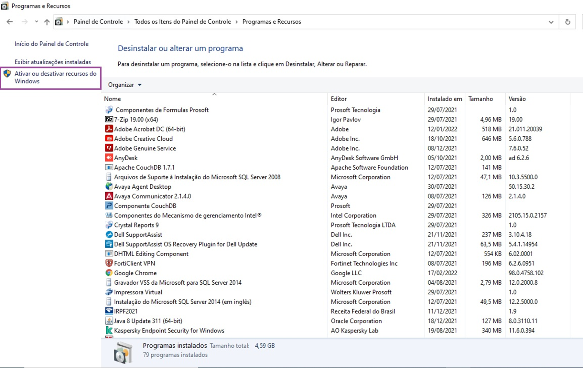Click the Google Chrome icon
The image size is (583, 368).
click(109, 273)
